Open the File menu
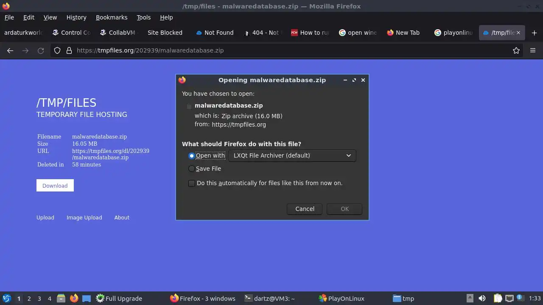Screen dimensions: 543x305 point(9,17)
